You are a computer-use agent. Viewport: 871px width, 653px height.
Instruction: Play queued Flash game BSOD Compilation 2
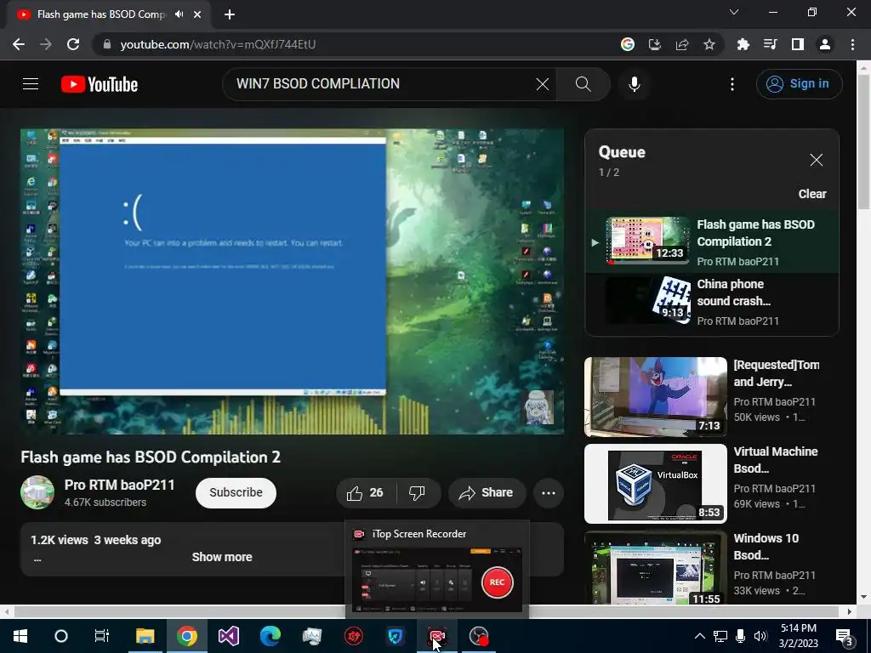click(712, 241)
